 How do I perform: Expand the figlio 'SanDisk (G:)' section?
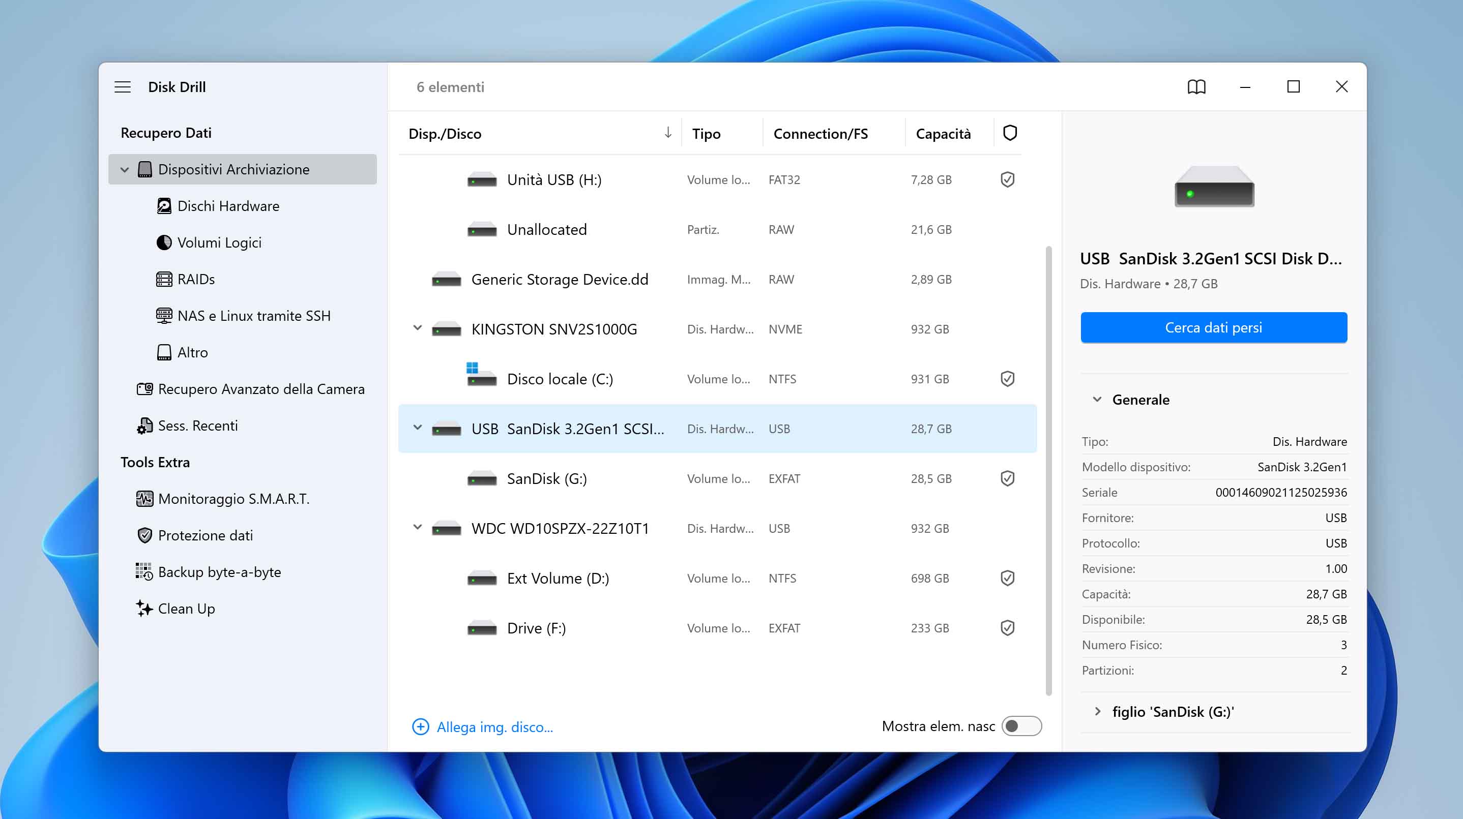(1097, 711)
